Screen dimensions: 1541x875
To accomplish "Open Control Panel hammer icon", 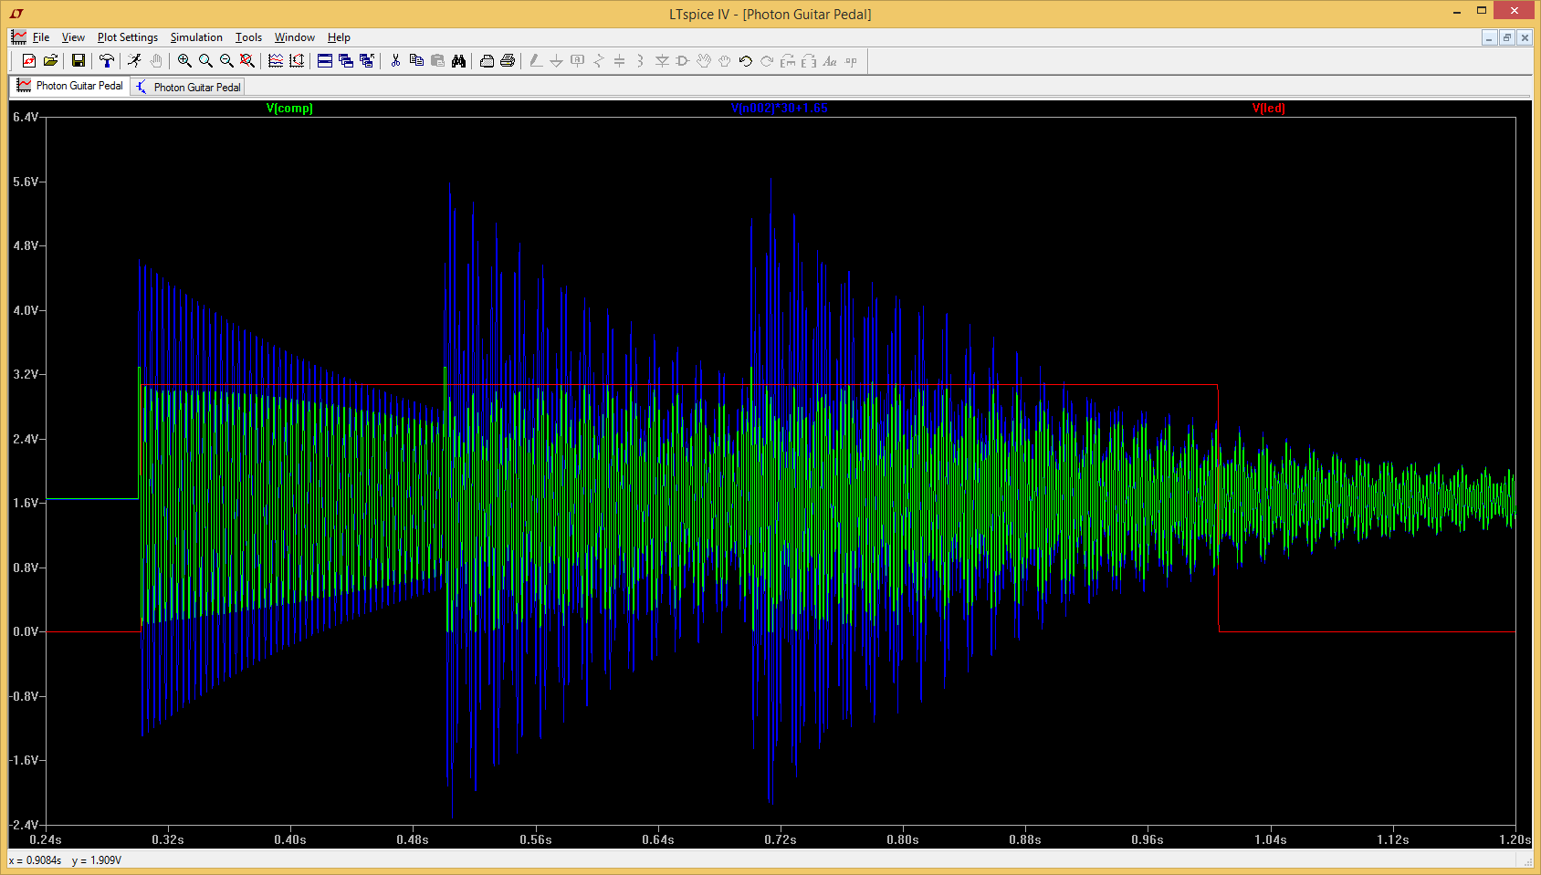I will pyautogui.click(x=107, y=60).
